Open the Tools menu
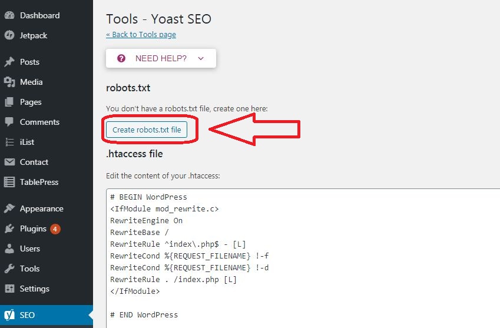Viewport: 500px width, 328px height. point(47,269)
